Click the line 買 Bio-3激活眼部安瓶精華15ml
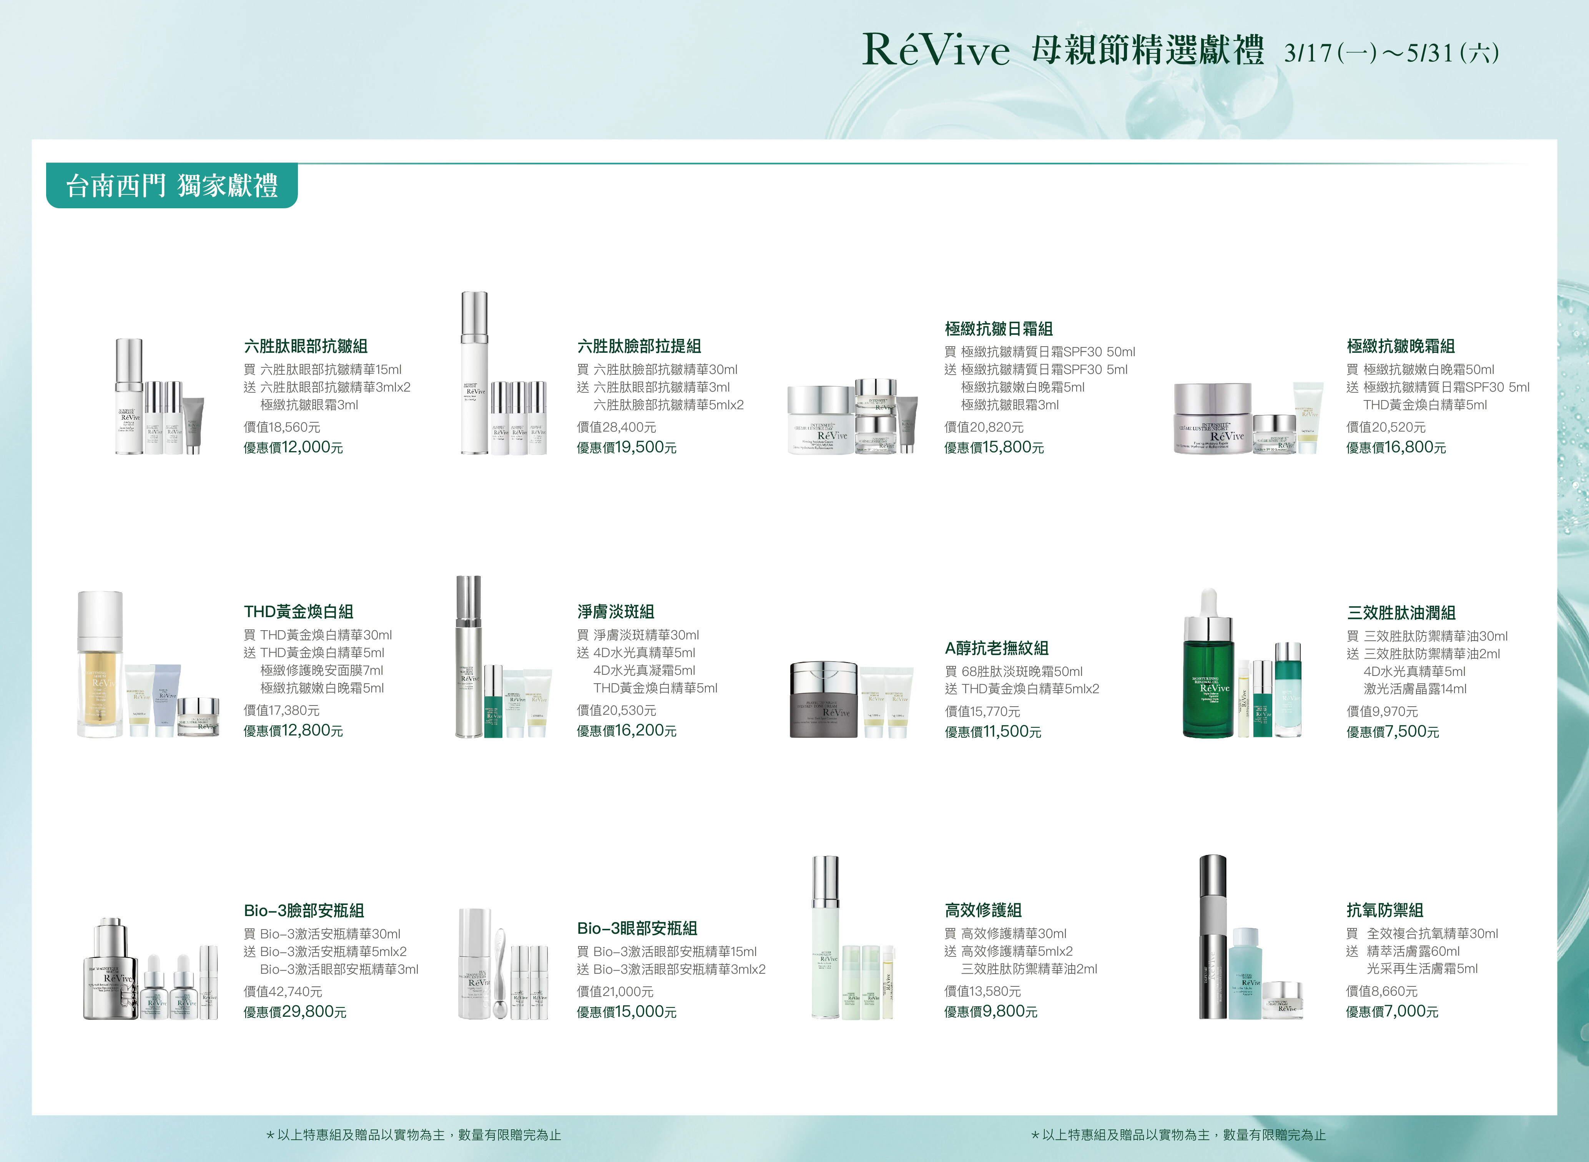1589x1162 pixels. click(x=667, y=953)
